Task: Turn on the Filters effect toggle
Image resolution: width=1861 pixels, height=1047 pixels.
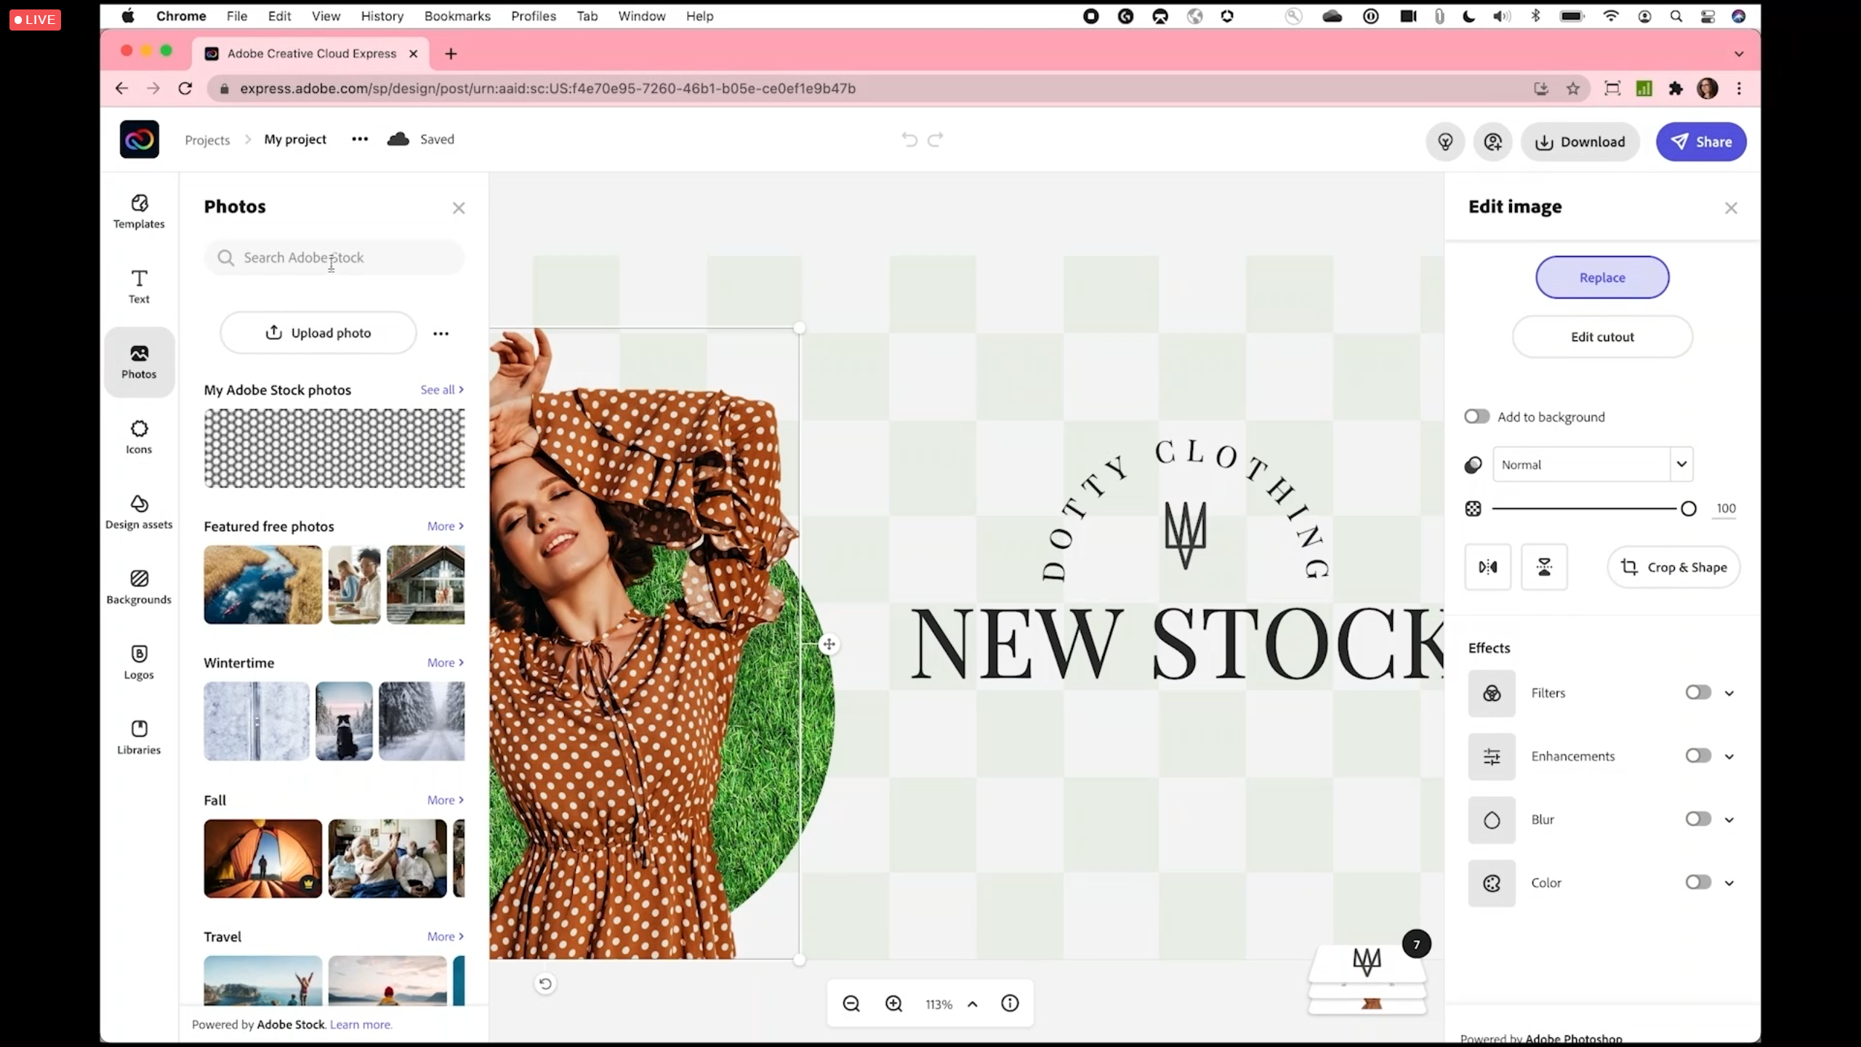Action: 1698,693
